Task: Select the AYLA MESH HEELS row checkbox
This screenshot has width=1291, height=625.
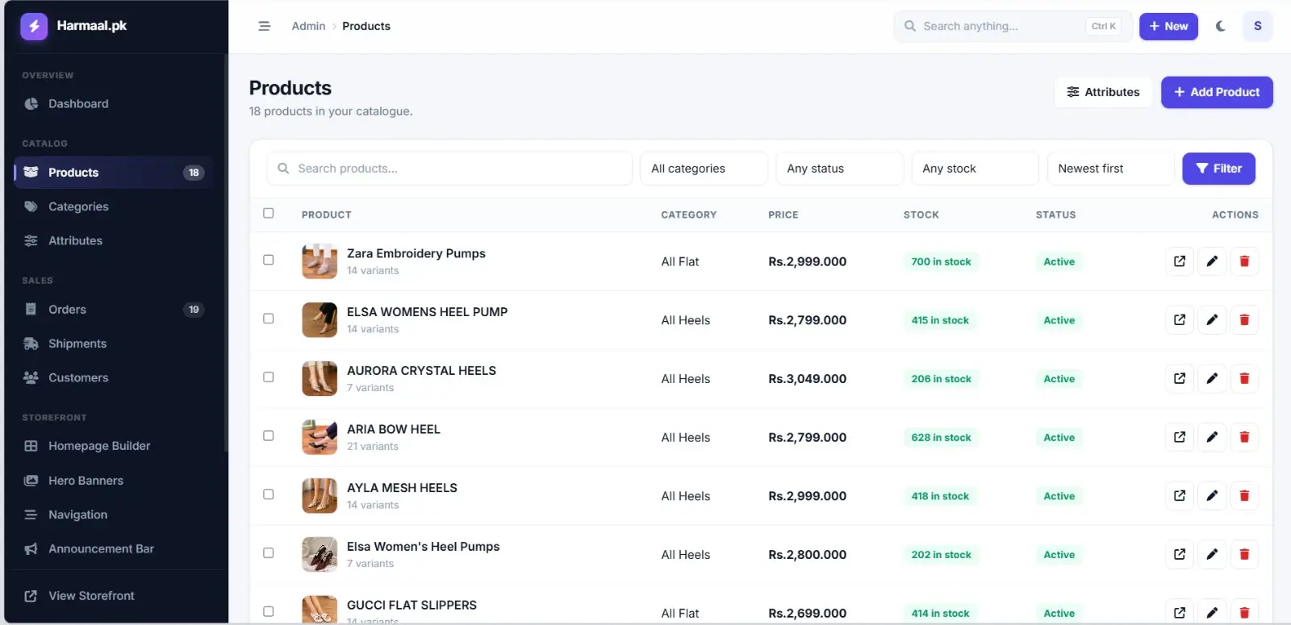Action: tap(269, 494)
